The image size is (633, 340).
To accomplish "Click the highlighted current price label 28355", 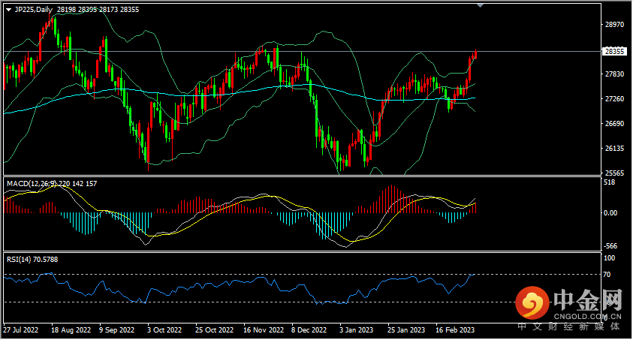I will [x=614, y=52].
